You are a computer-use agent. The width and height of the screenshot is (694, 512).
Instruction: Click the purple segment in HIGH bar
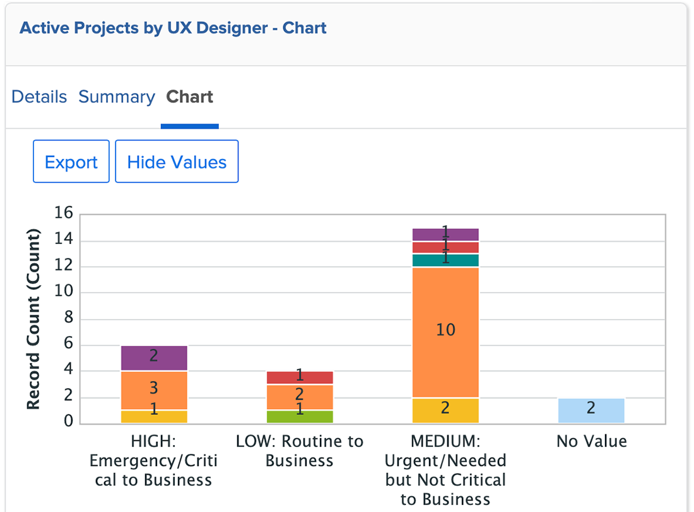tap(154, 358)
